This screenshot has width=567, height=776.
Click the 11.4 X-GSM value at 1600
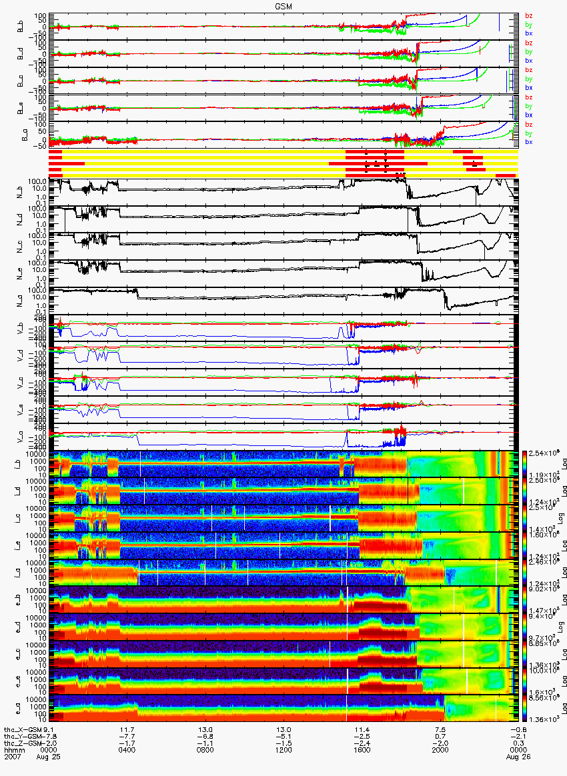362,729
